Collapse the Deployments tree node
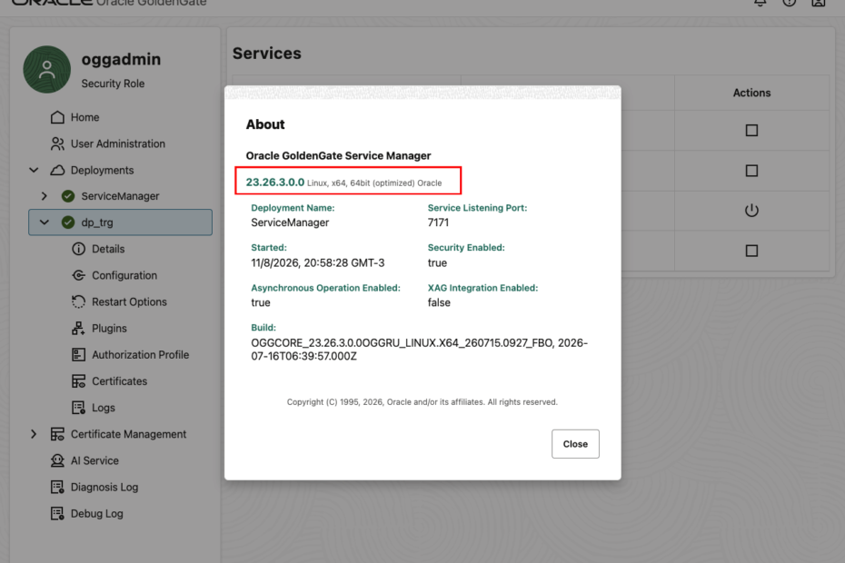Viewport: 845px width, 563px height. (x=34, y=170)
